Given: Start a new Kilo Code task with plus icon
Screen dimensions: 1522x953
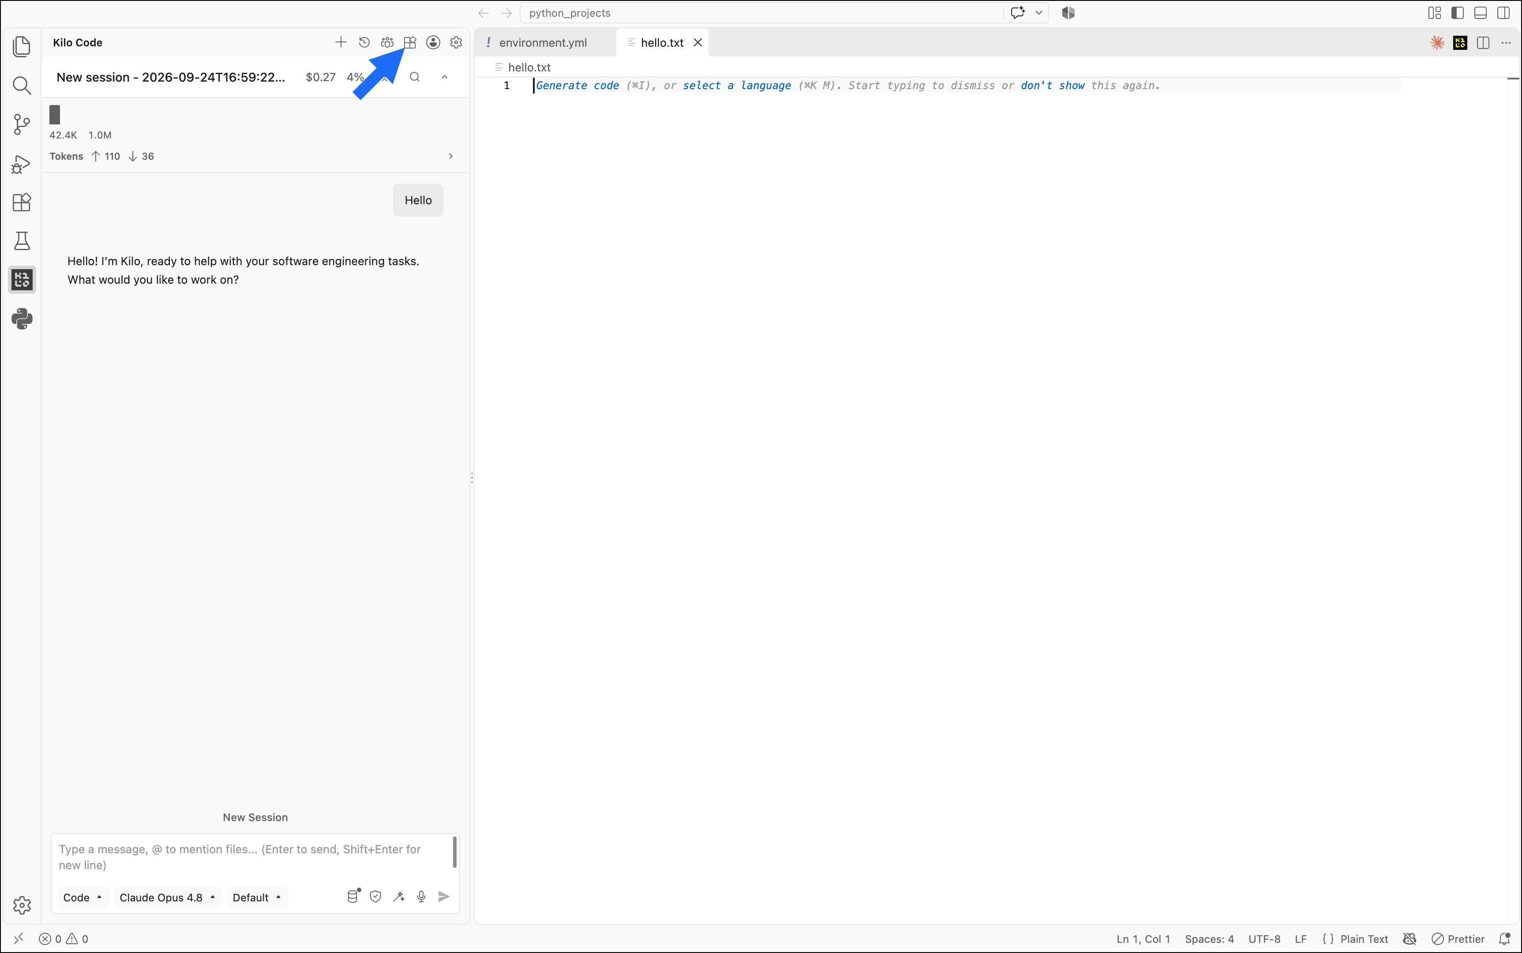Looking at the screenshot, I should [340, 42].
